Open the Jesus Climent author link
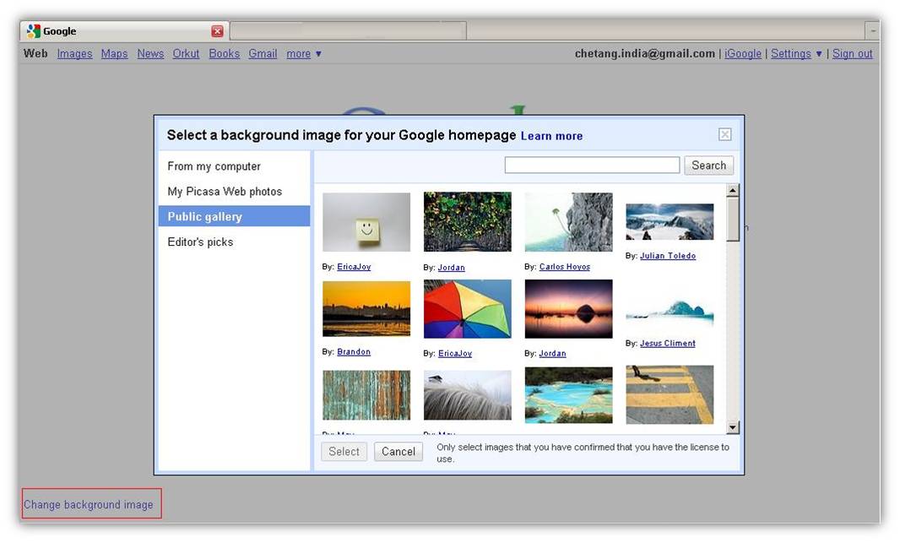The width and height of the screenshot is (900, 543). [668, 343]
